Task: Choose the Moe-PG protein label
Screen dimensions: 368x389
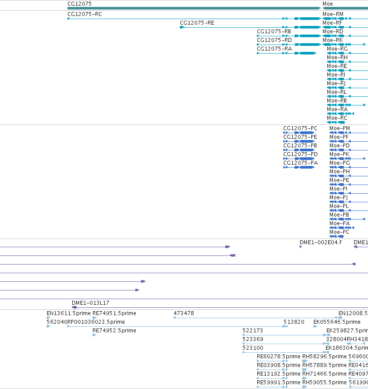Action: pos(340,163)
